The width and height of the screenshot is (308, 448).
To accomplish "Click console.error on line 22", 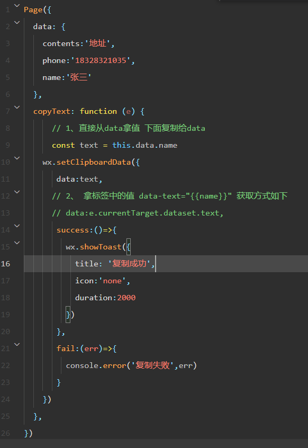I will click(96, 365).
